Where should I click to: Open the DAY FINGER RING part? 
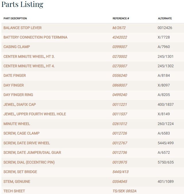18,95
